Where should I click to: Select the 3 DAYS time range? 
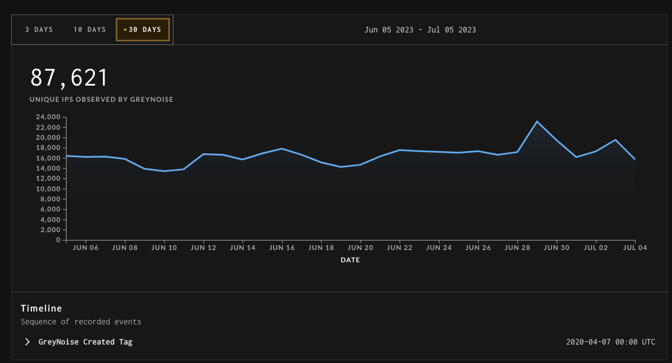coord(39,30)
